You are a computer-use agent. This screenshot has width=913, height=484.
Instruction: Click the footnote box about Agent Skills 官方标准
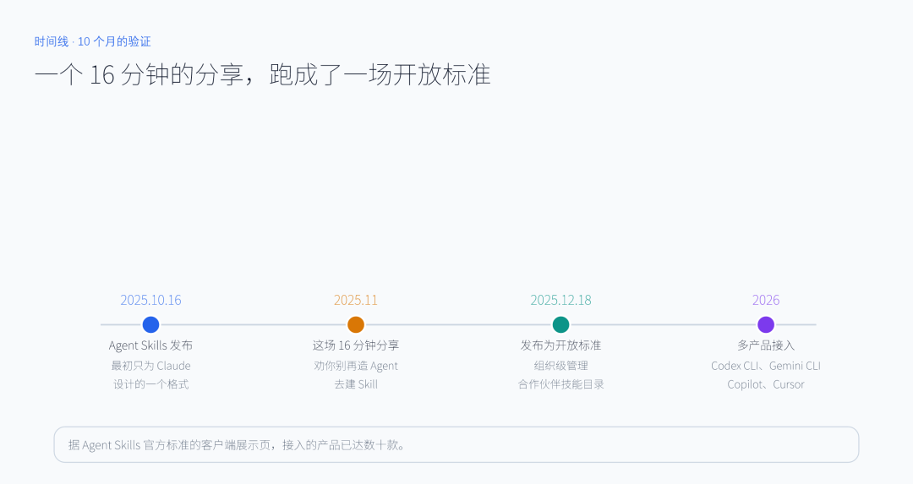[x=456, y=445]
